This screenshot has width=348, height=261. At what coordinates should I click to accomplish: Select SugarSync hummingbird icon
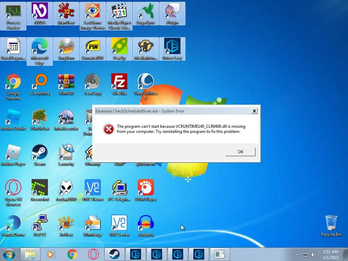(x=145, y=14)
